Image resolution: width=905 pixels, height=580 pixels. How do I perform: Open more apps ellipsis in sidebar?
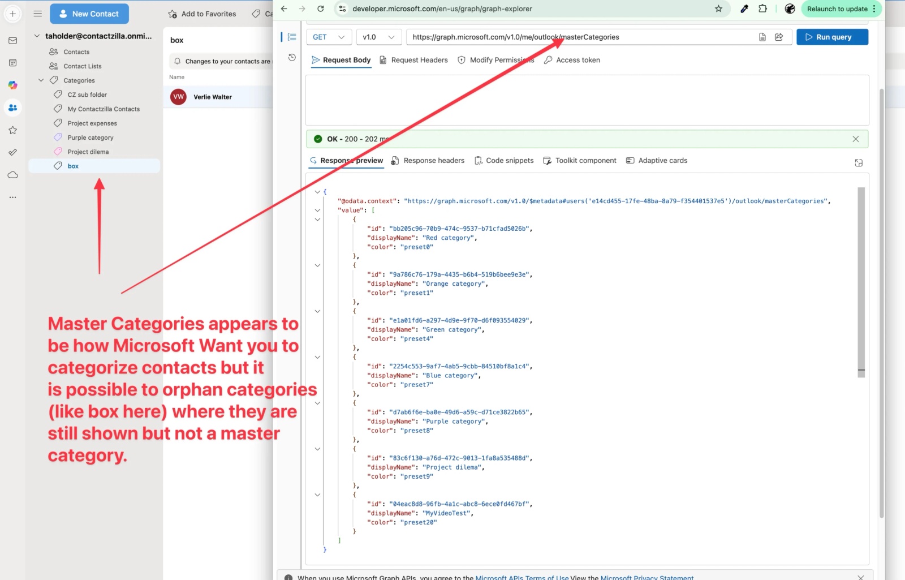pyautogui.click(x=12, y=197)
